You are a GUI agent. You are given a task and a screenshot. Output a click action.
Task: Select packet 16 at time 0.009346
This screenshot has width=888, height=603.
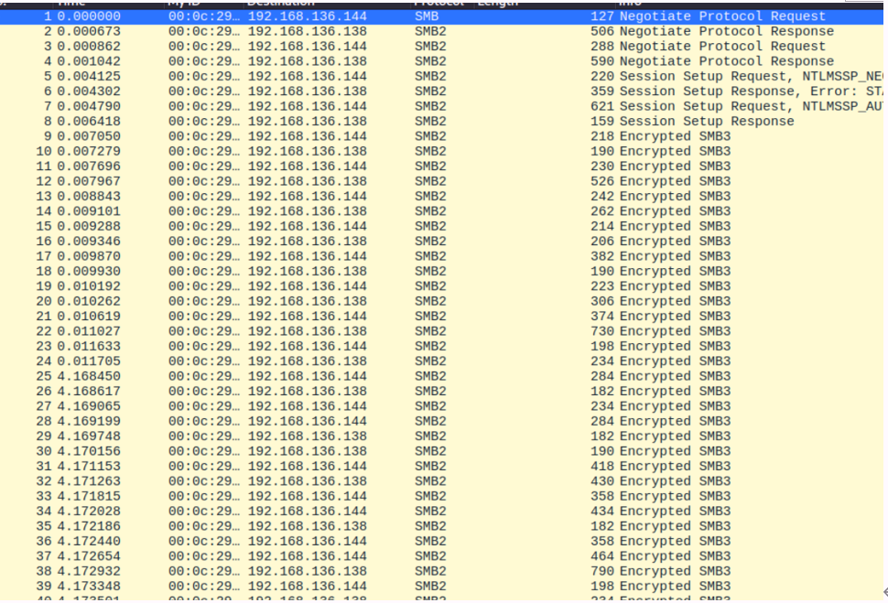[x=442, y=242]
